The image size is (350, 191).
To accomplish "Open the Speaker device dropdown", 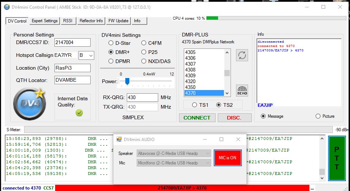I will point(174,153).
